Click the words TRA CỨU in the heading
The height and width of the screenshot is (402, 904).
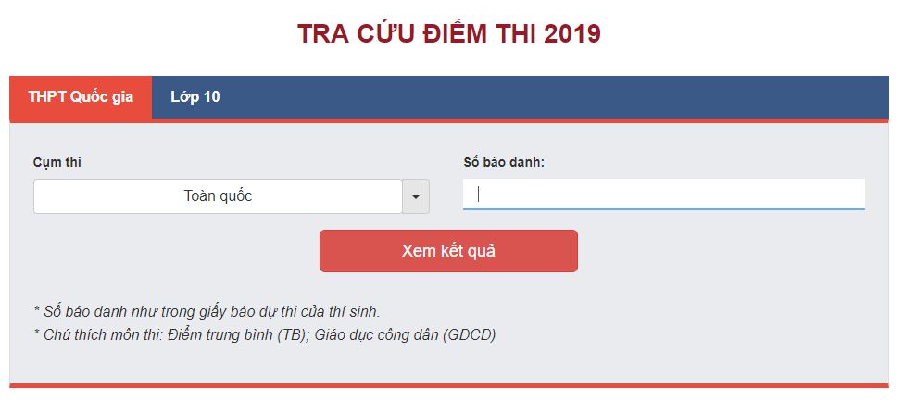point(352,34)
